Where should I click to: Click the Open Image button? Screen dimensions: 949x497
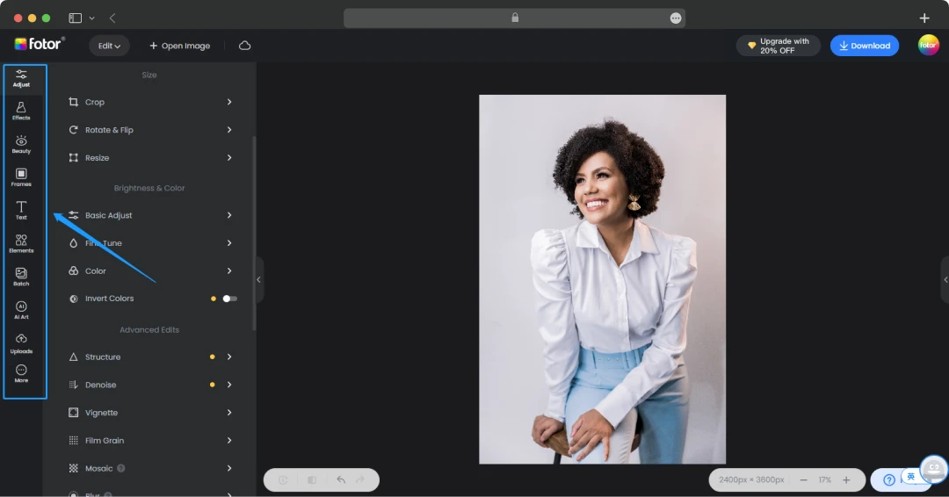tap(180, 46)
